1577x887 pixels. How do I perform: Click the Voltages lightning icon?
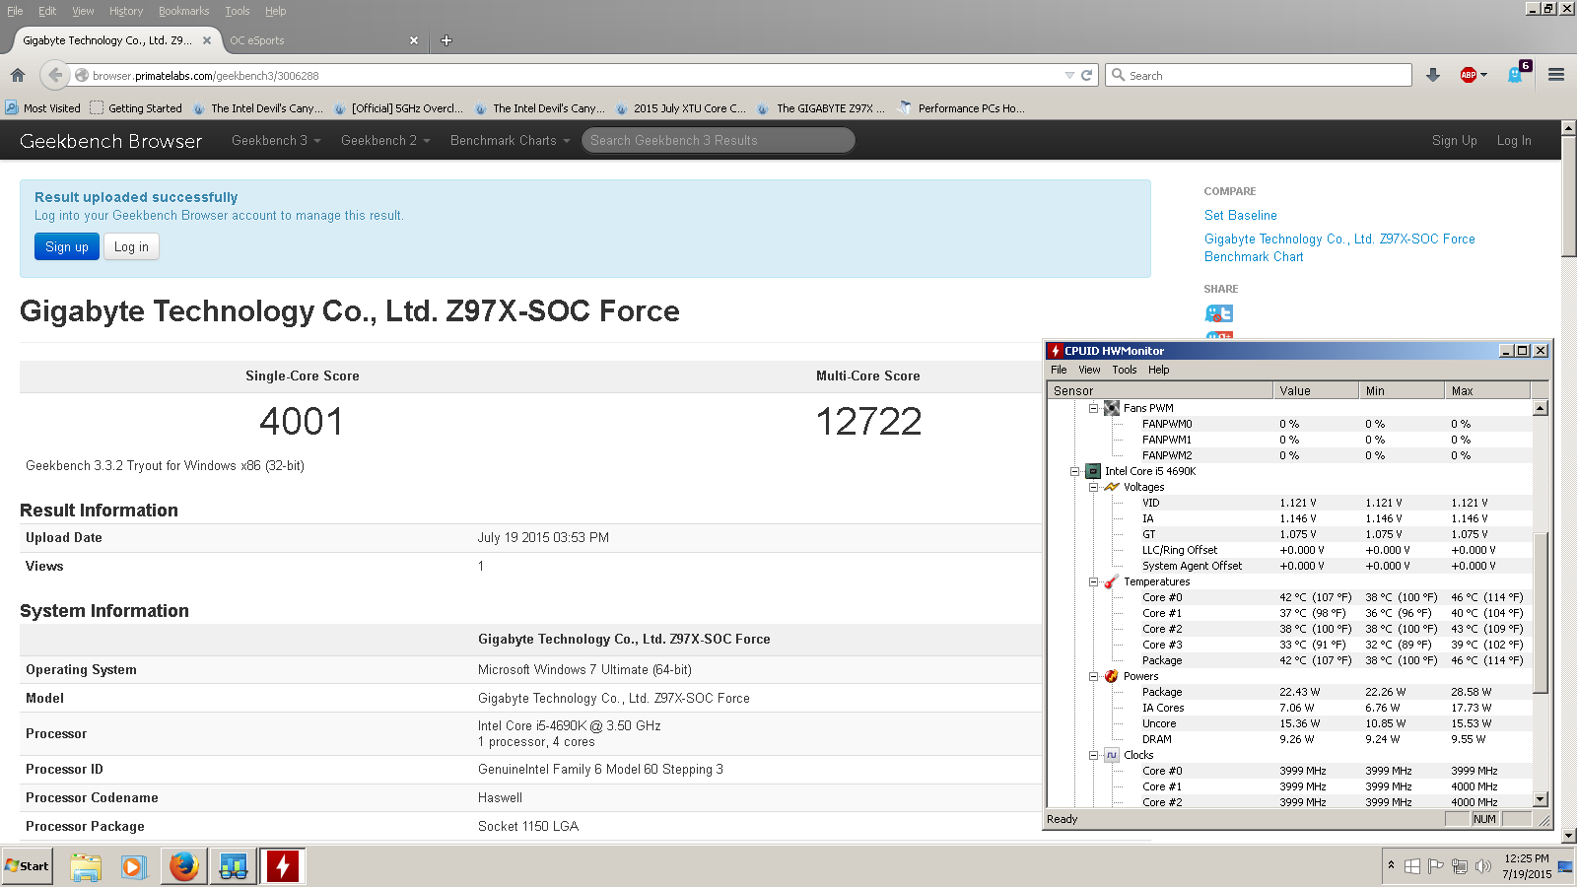point(1112,487)
